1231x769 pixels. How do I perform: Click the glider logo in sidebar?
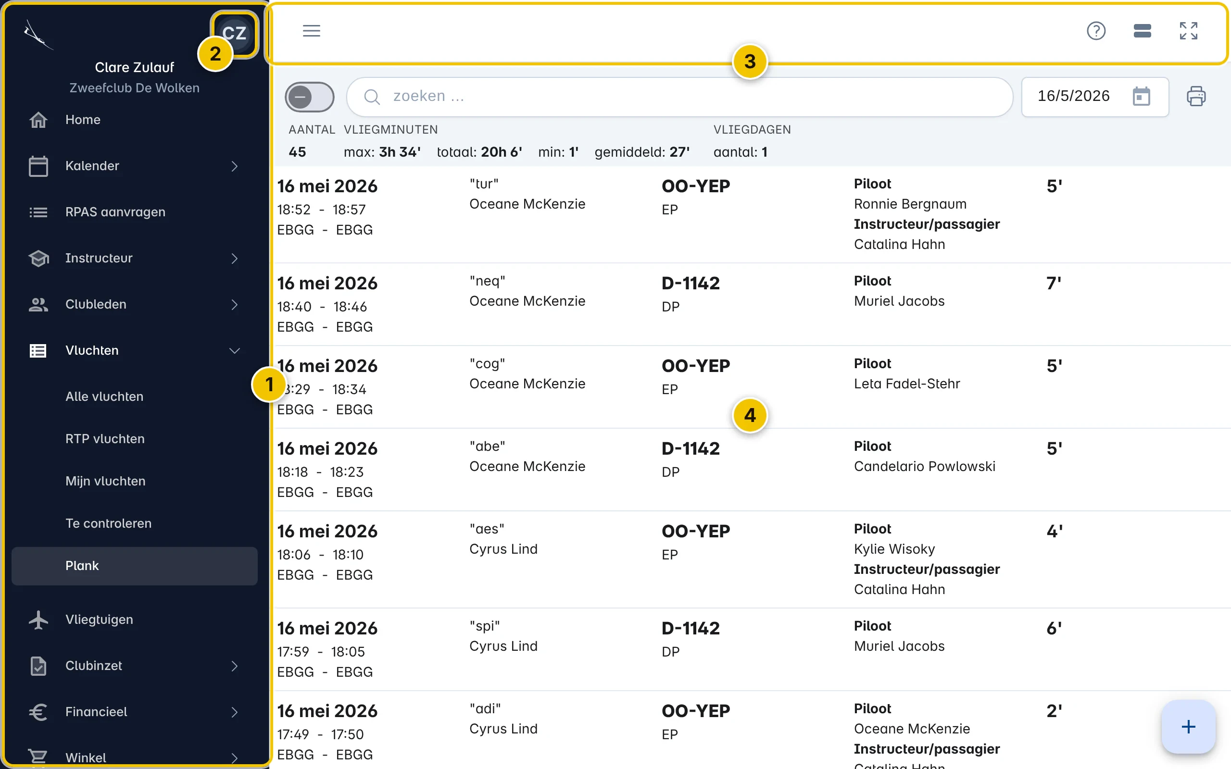tap(38, 35)
